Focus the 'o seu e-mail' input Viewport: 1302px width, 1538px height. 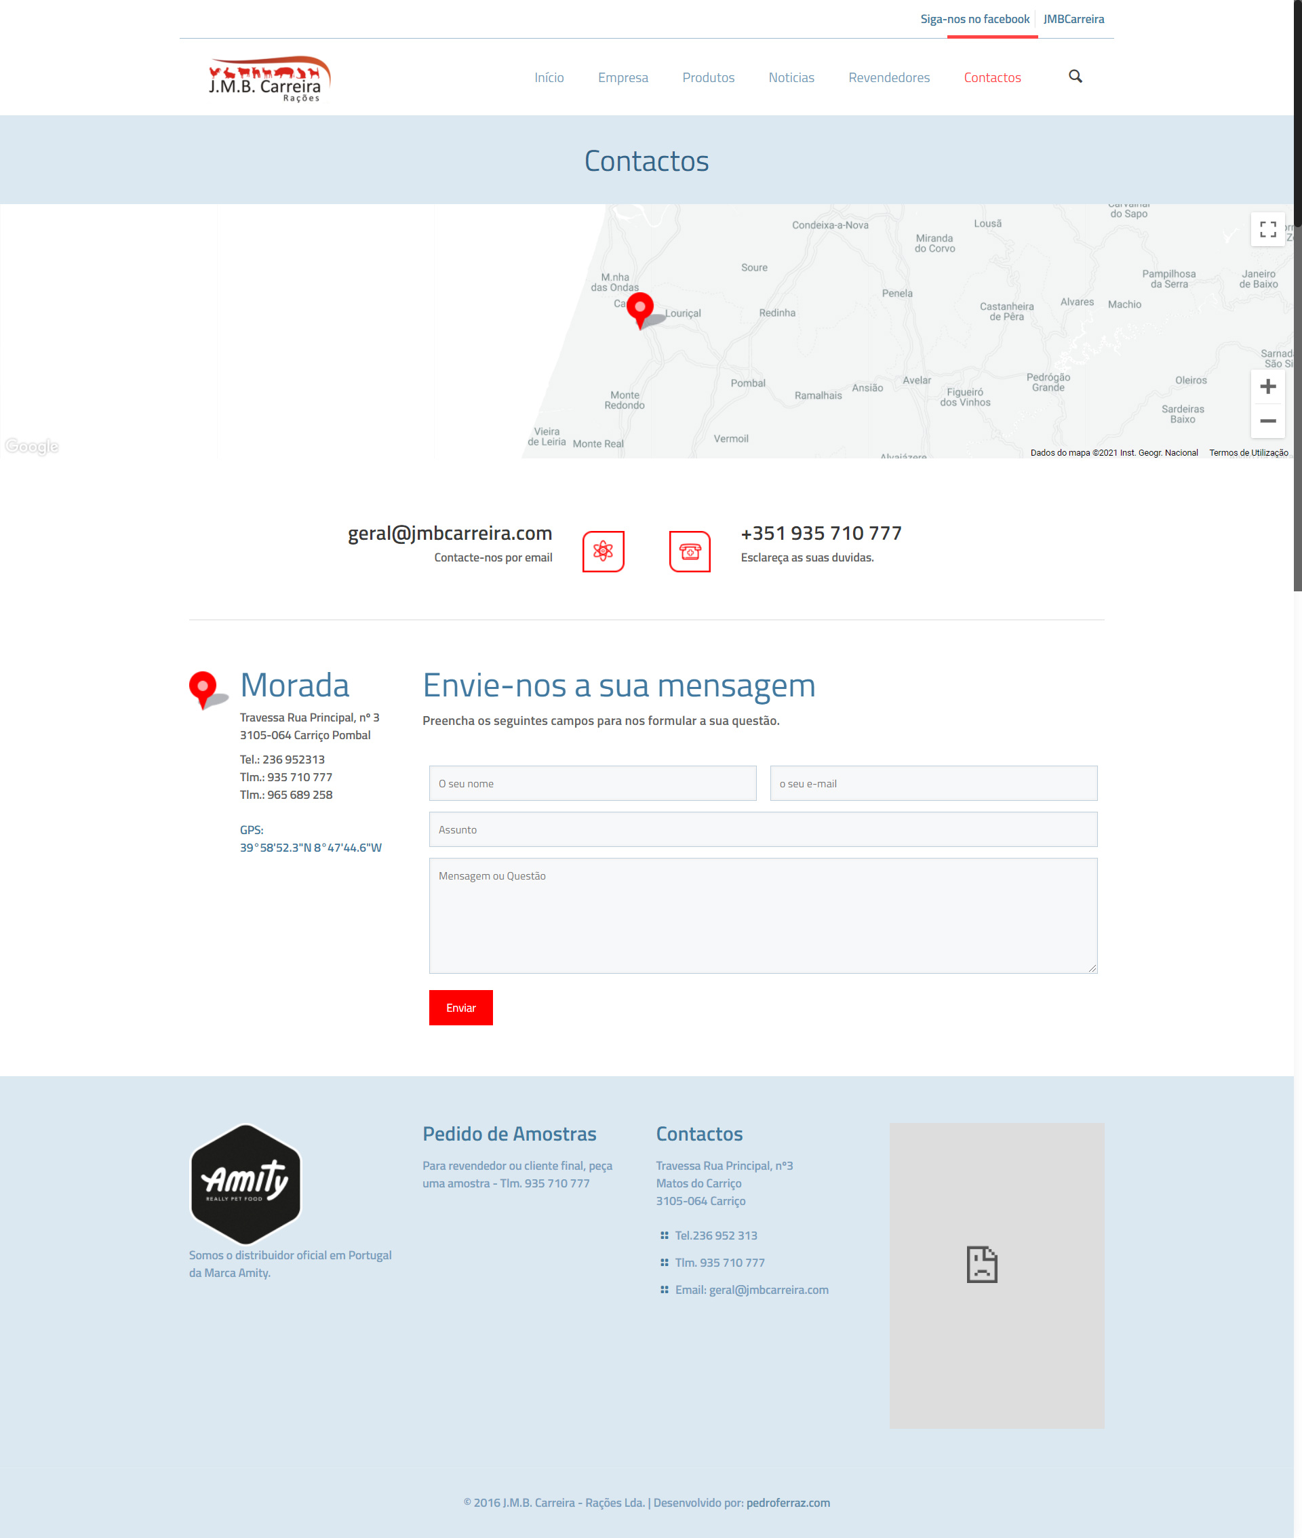pyautogui.click(x=933, y=783)
